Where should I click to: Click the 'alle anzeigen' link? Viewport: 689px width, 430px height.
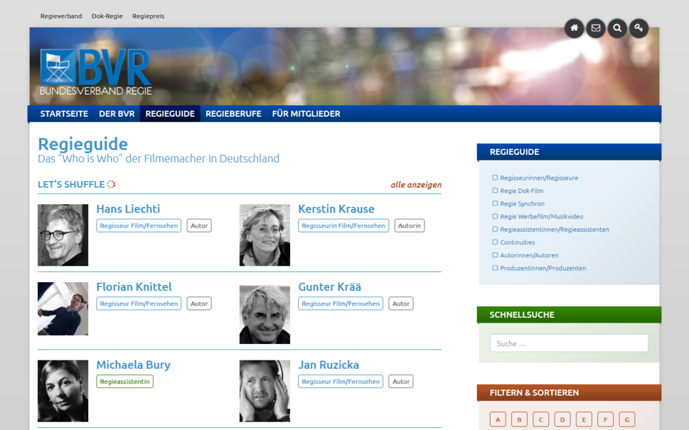[x=416, y=184]
